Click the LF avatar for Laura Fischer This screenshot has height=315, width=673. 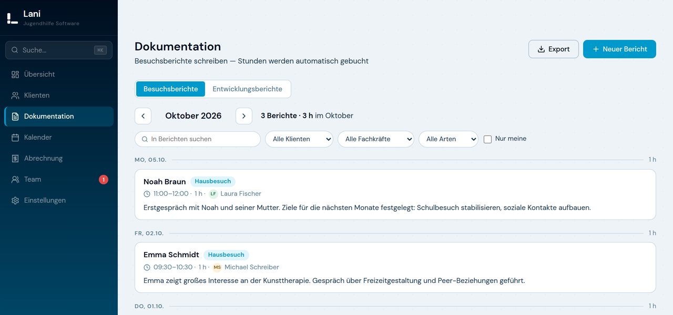click(213, 194)
